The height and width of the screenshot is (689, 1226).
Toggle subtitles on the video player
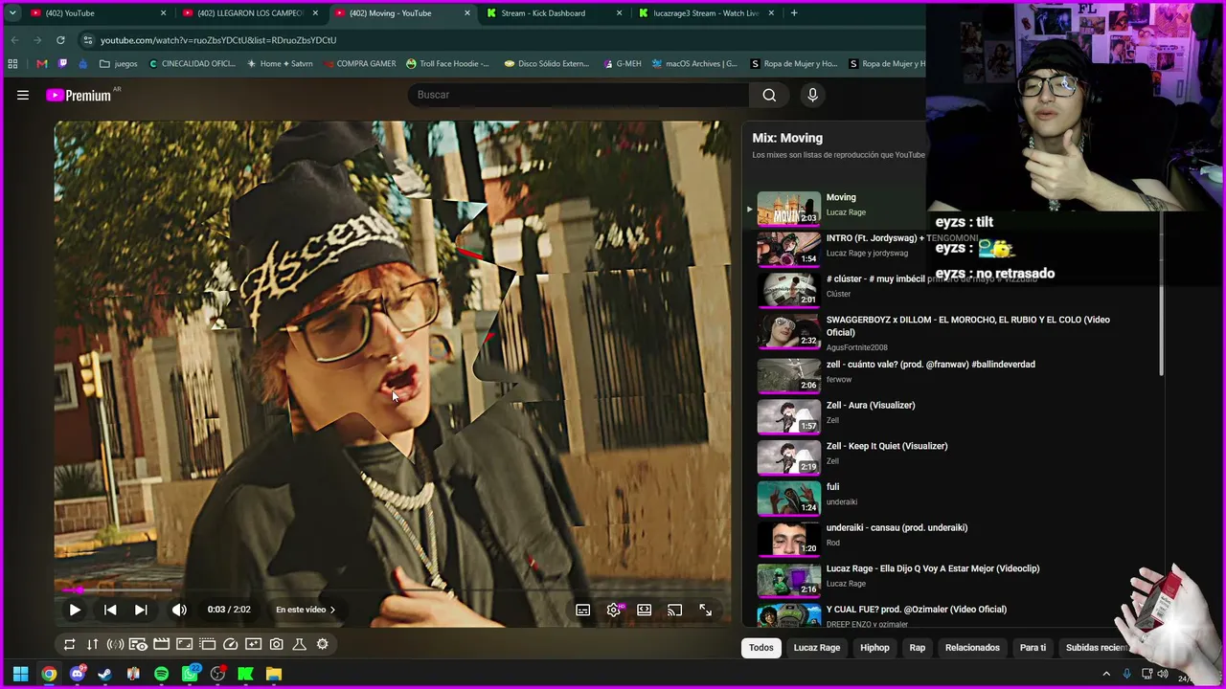coord(582,610)
